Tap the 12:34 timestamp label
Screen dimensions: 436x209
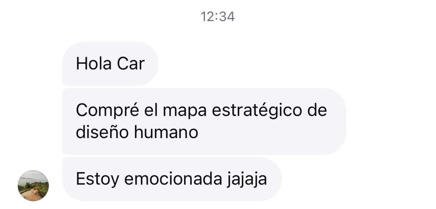[218, 16]
